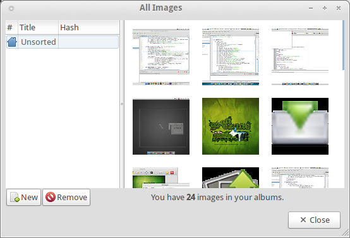Select the green upload arrow thumbnail
This screenshot has height=238, width=350.
click(x=231, y=178)
